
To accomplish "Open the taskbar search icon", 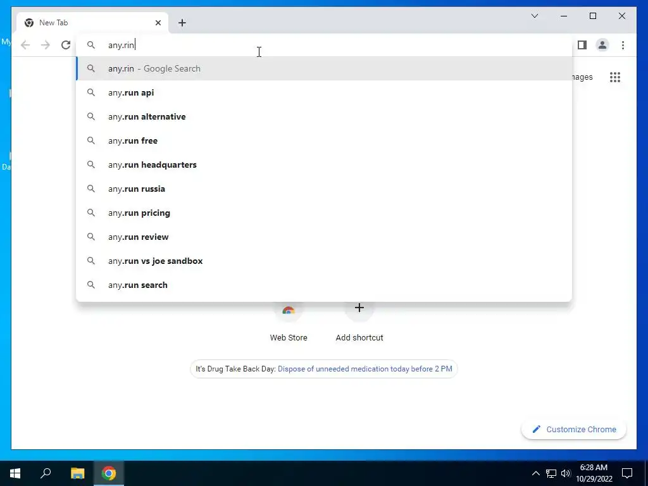I will (46, 473).
